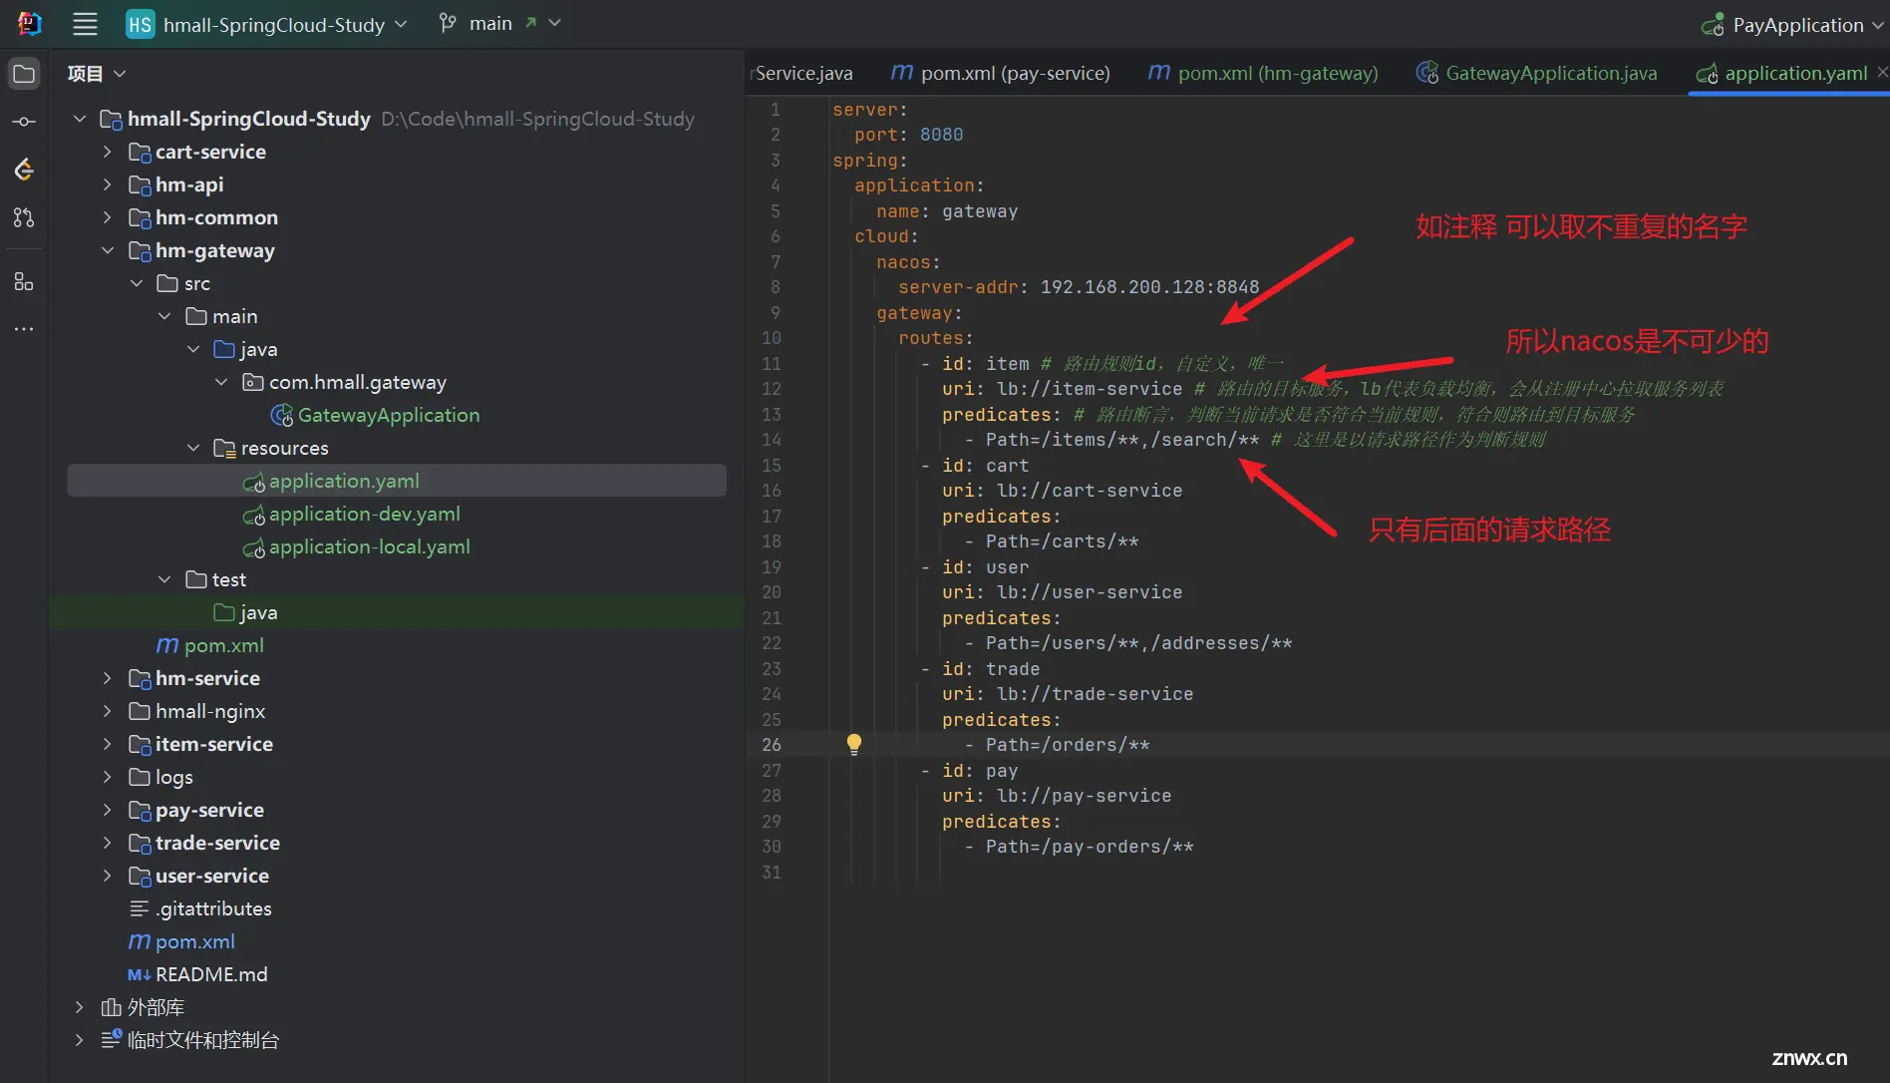This screenshot has width=1890, height=1083.
Task: Collapse the resources folder
Action: 193,448
